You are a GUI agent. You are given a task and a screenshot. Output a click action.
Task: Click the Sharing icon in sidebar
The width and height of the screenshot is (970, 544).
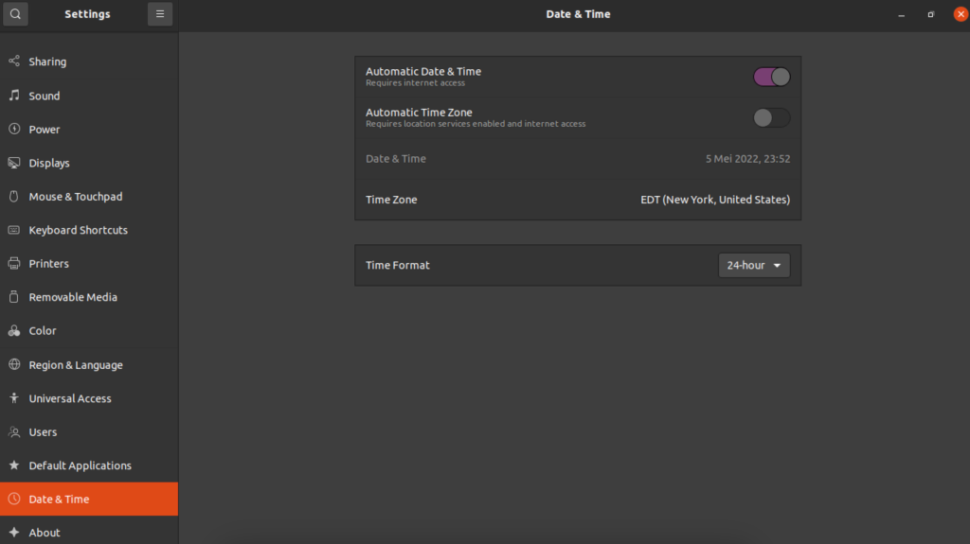click(x=14, y=61)
